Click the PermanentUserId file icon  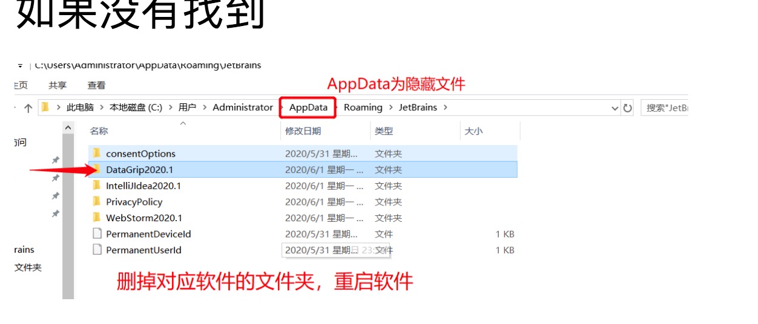coord(97,249)
